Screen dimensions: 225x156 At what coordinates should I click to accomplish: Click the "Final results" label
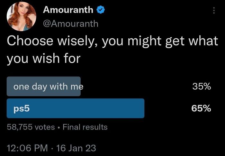pyautogui.click(x=85, y=127)
